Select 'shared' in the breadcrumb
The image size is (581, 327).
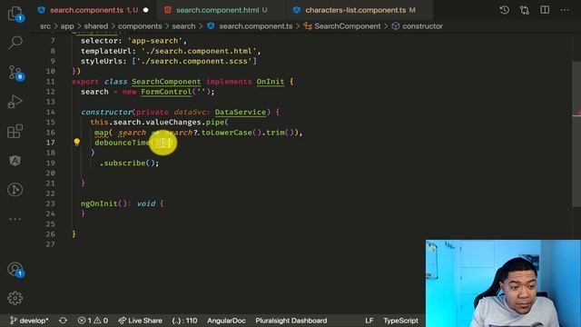96,26
